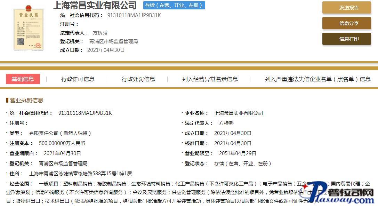This screenshot has height=208, width=378.
Task: Click the 发送报告 button
Action: click(346, 8)
